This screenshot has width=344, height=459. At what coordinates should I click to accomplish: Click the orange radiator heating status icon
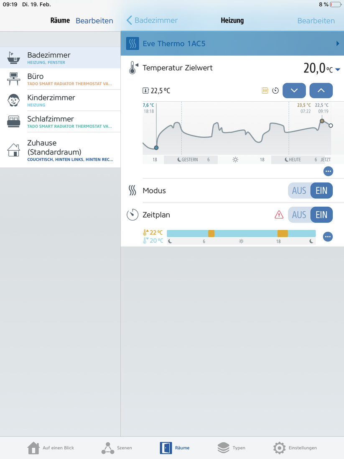265,90
